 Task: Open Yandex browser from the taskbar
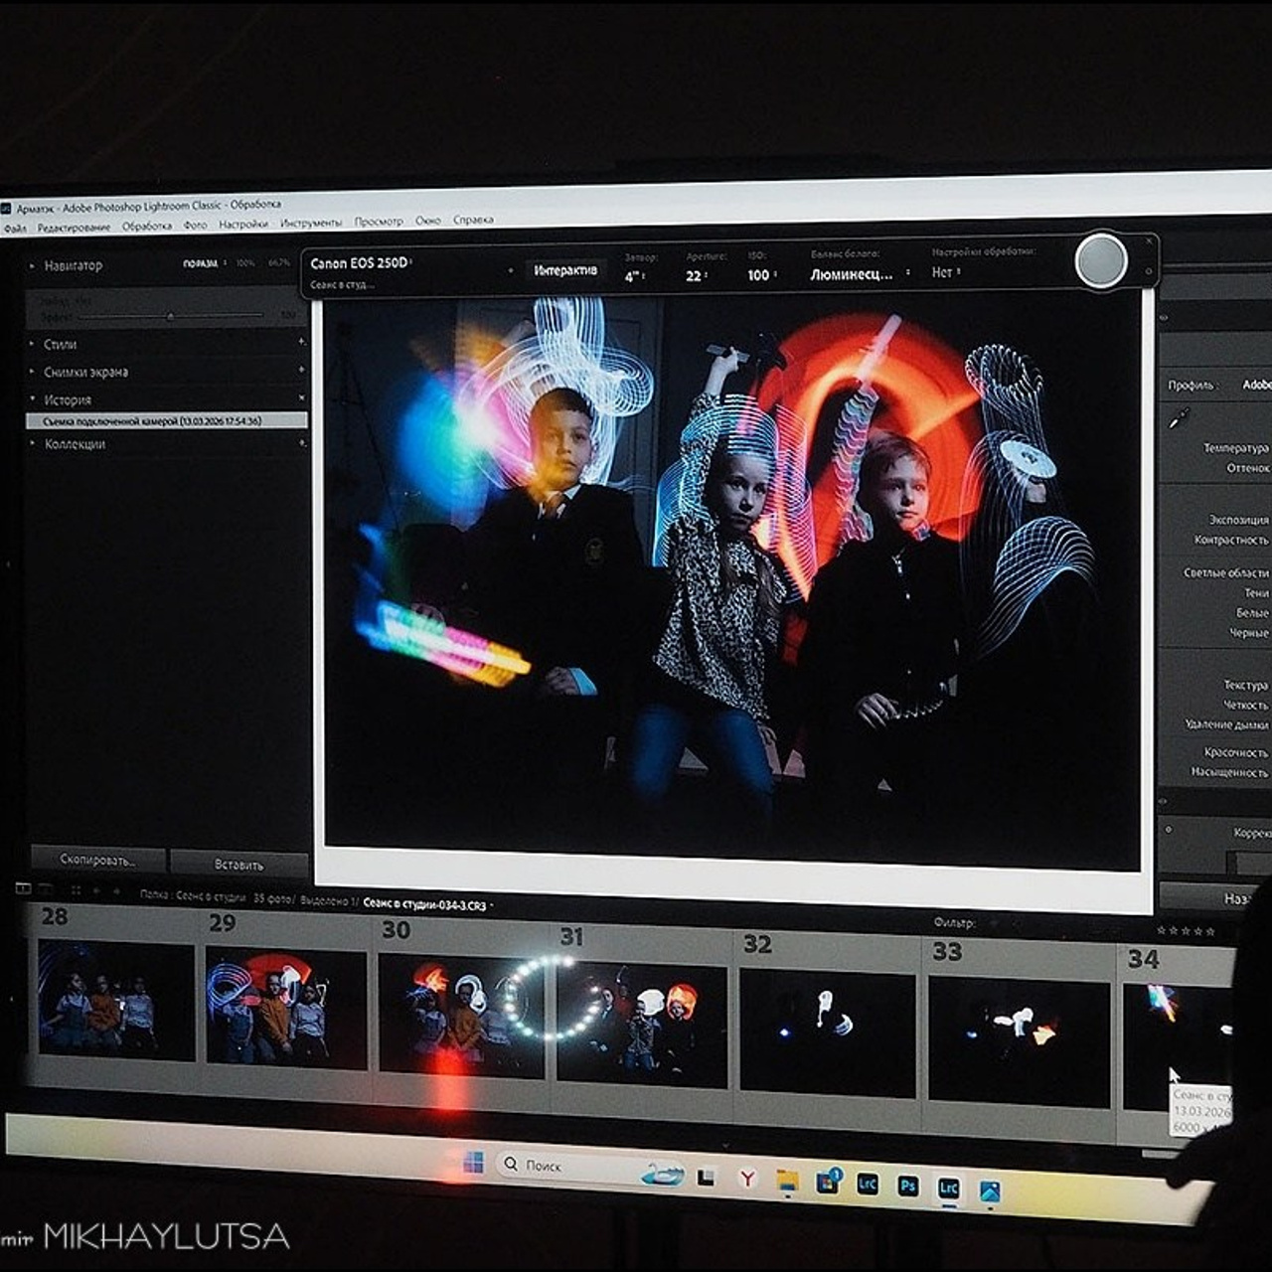click(x=747, y=1179)
